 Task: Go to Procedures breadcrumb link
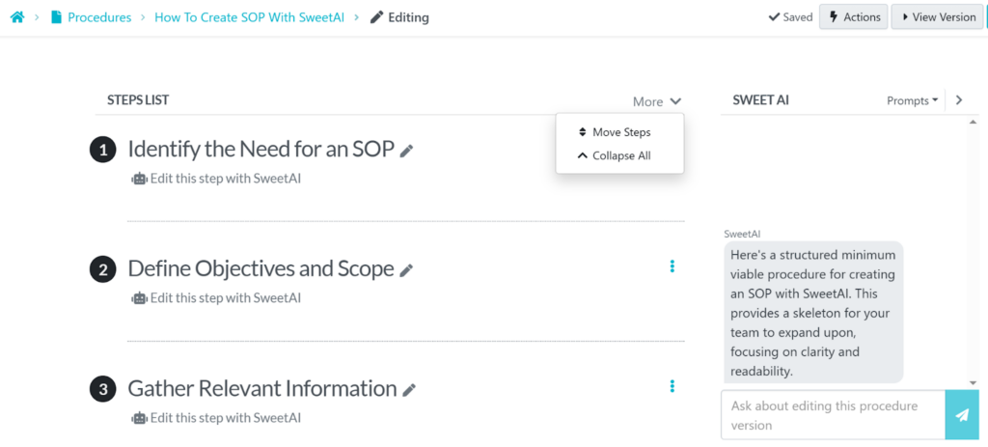click(x=98, y=17)
